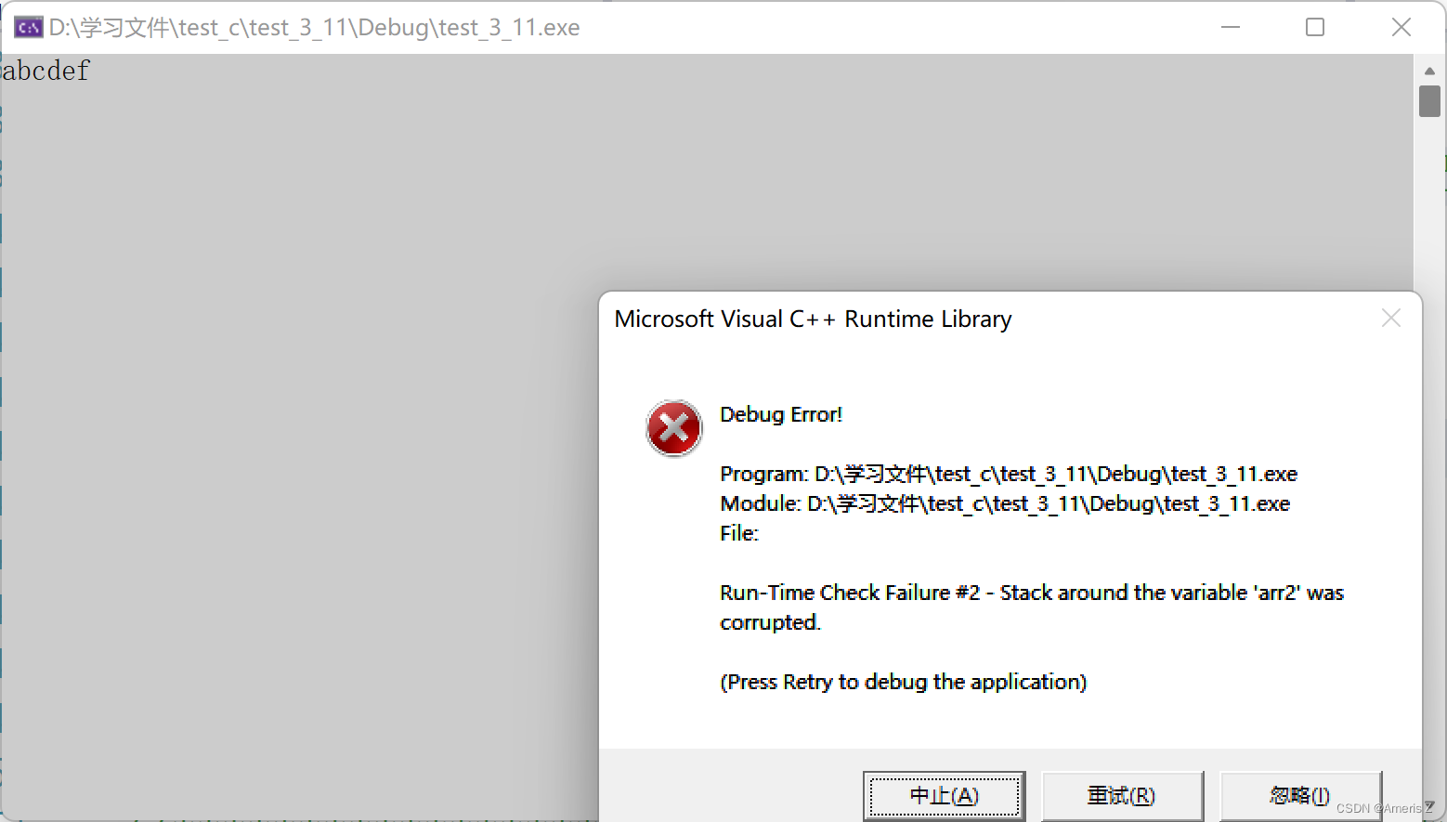The image size is (1447, 822).
Task: Click the Program path line in dialog
Action: (1009, 474)
